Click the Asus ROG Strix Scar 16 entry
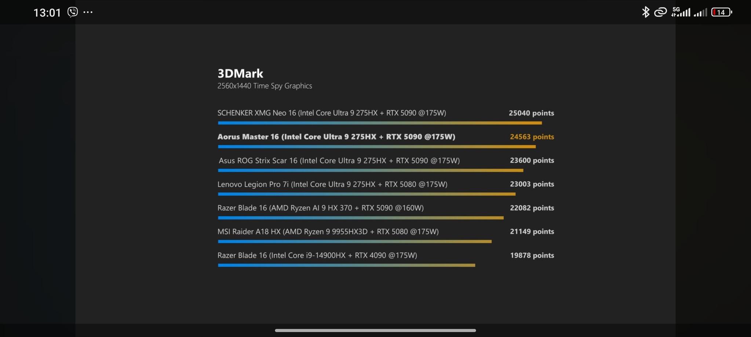This screenshot has width=751, height=337. click(x=339, y=161)
